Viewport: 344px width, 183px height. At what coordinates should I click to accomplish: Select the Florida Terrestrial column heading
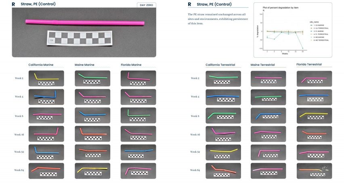pyautogui.click(x=309, y=64)
